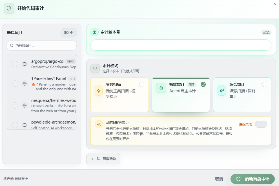Focus the 审计版本号 version input field

point(181,45)
